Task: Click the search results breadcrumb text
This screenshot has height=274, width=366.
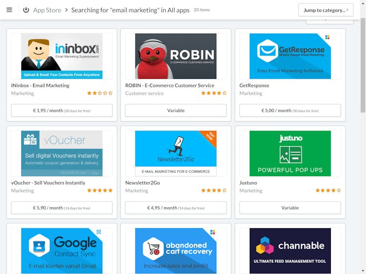Action: [130, 10]
